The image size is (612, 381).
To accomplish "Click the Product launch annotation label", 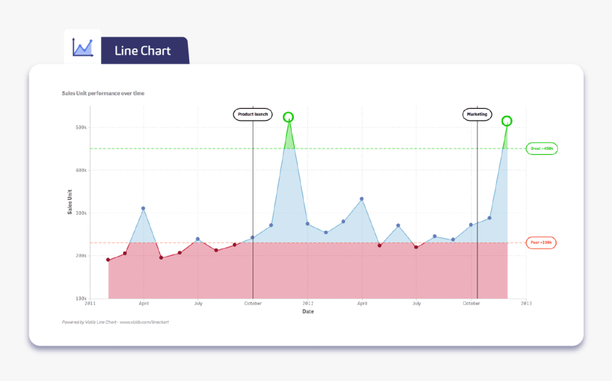I will pyautogui.click(x=253, y=114).
